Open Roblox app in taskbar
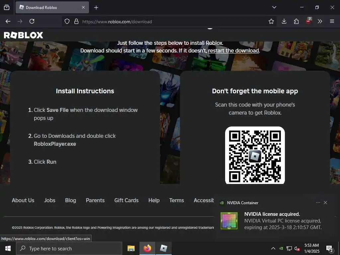340x255 pixels. tap(164, 248)
